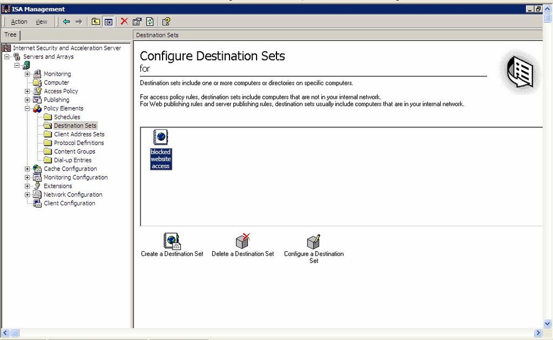The height and width of the screenshot is (340, 553).
Task: Select the blocked website access destination set
Action: [161, 150]
